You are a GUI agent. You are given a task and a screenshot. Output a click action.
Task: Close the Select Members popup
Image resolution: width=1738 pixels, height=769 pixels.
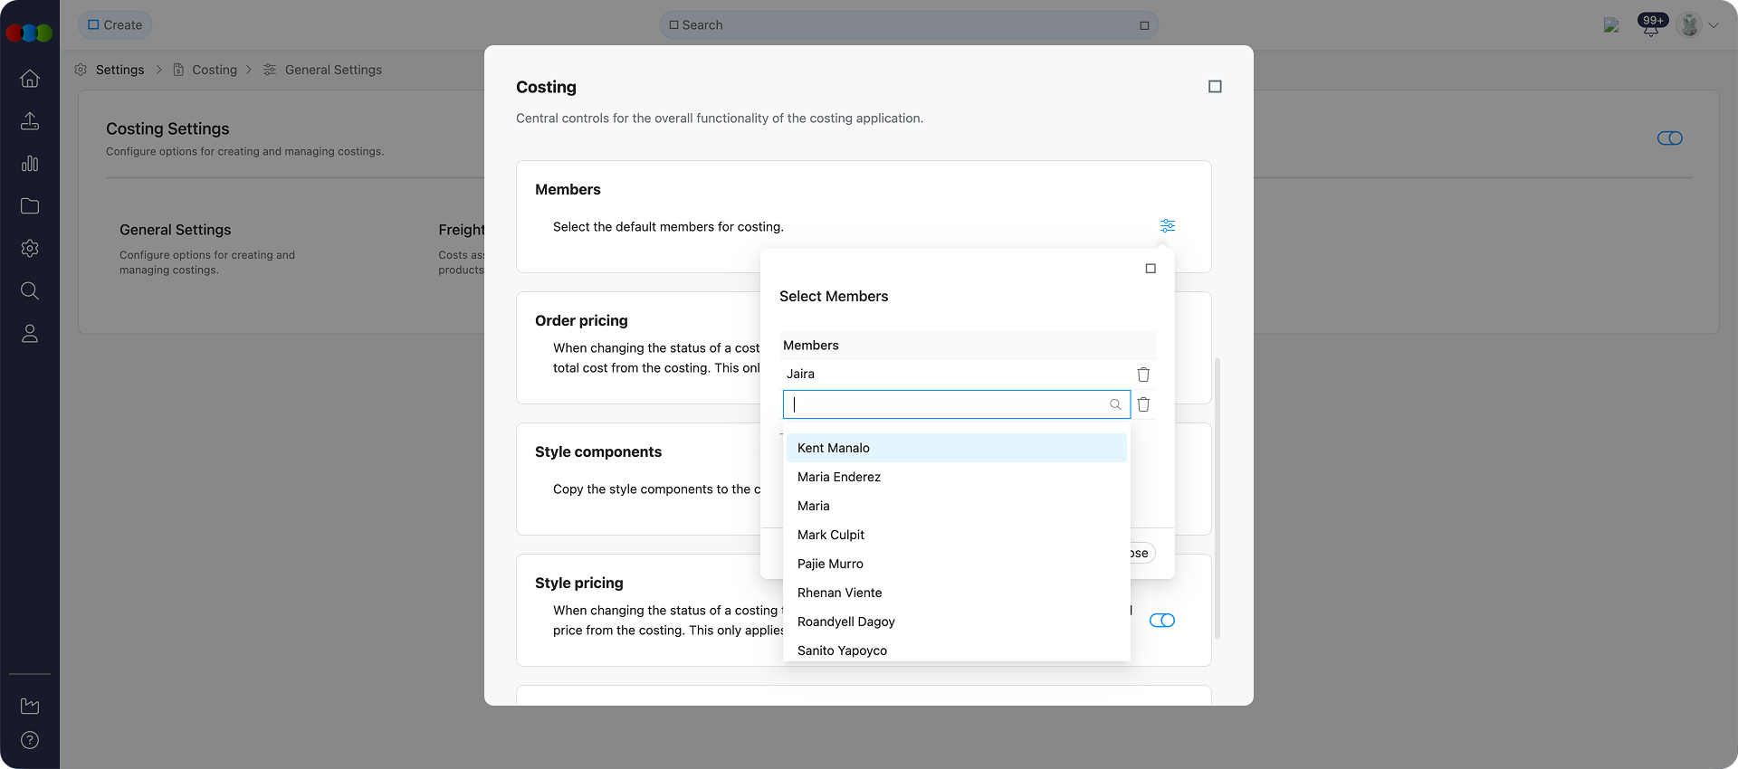click(x=1151, y=269)
